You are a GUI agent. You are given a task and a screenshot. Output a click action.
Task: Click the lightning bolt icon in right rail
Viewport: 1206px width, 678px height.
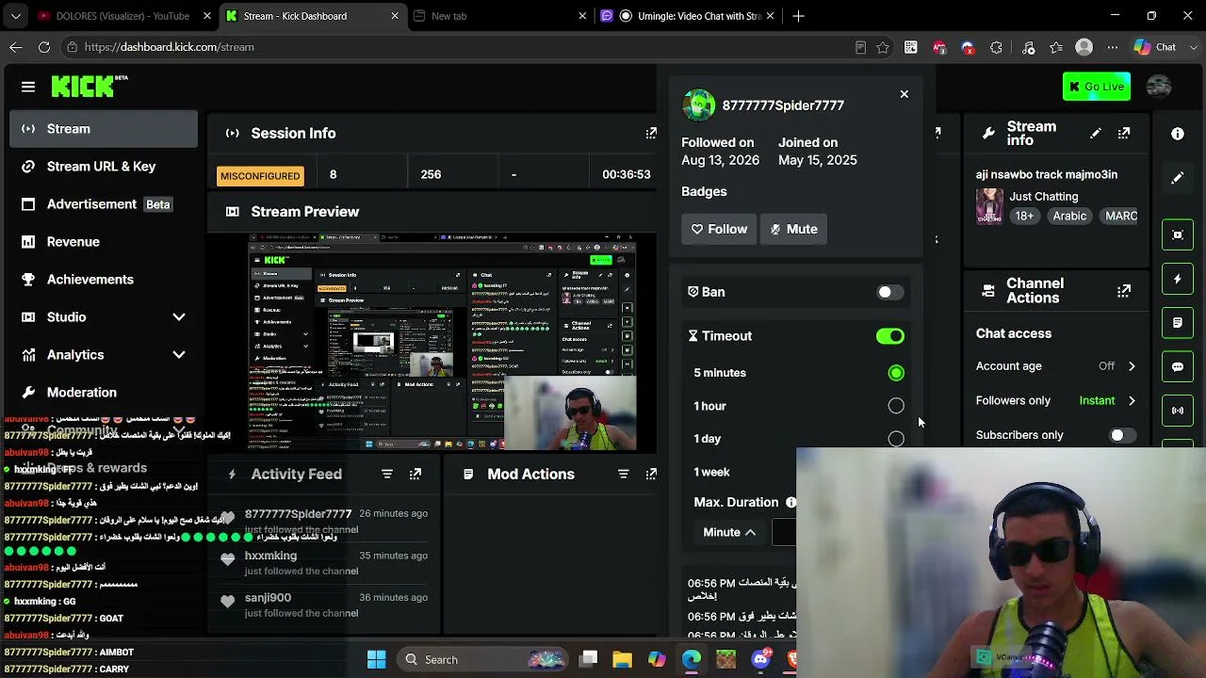1178,279
